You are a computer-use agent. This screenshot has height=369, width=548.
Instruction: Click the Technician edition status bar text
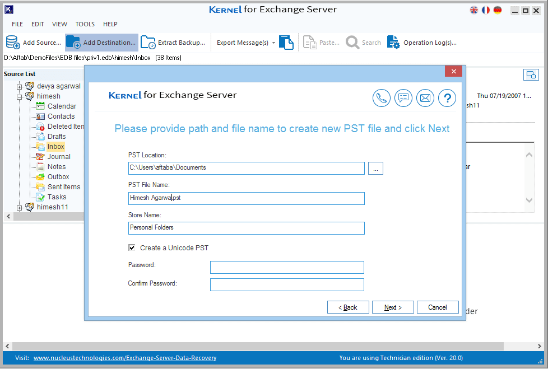point(401,358)
